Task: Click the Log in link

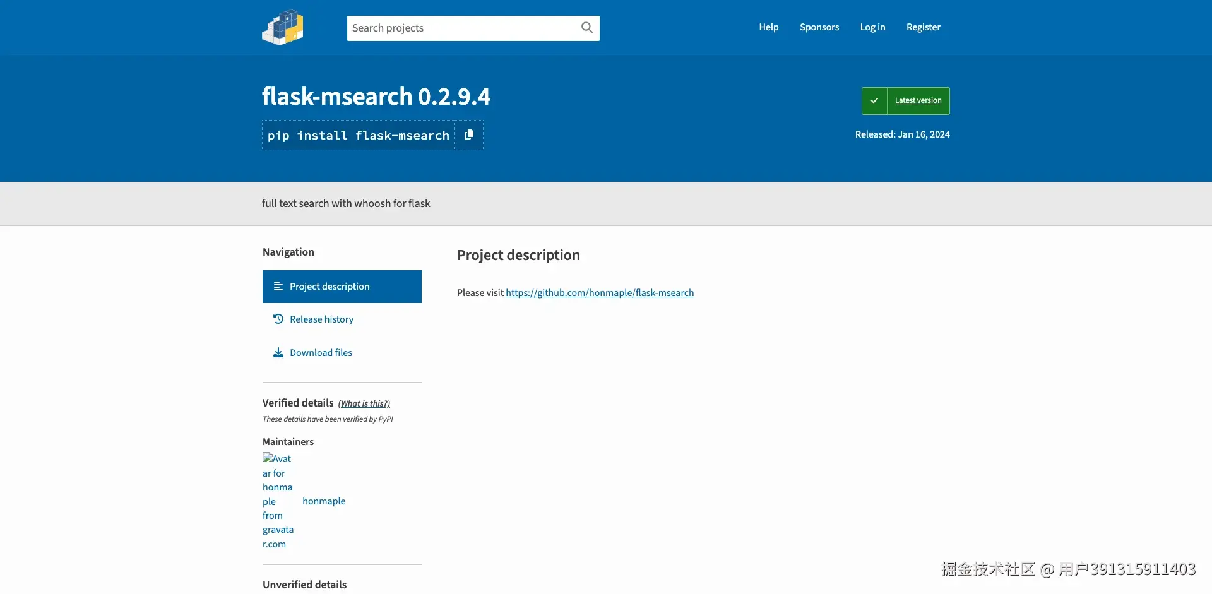Action: pos(872,27)
